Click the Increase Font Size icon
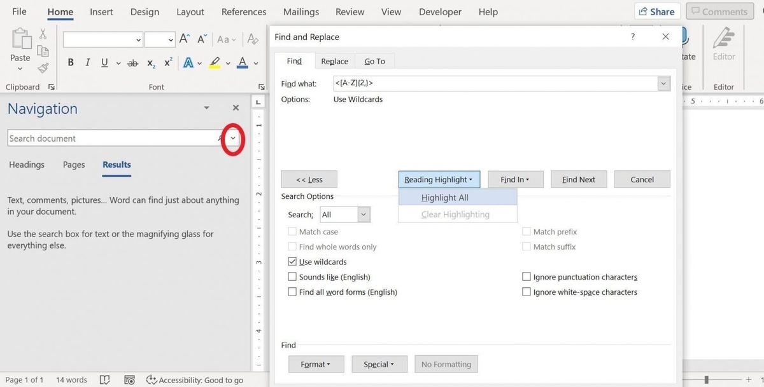 183,39
